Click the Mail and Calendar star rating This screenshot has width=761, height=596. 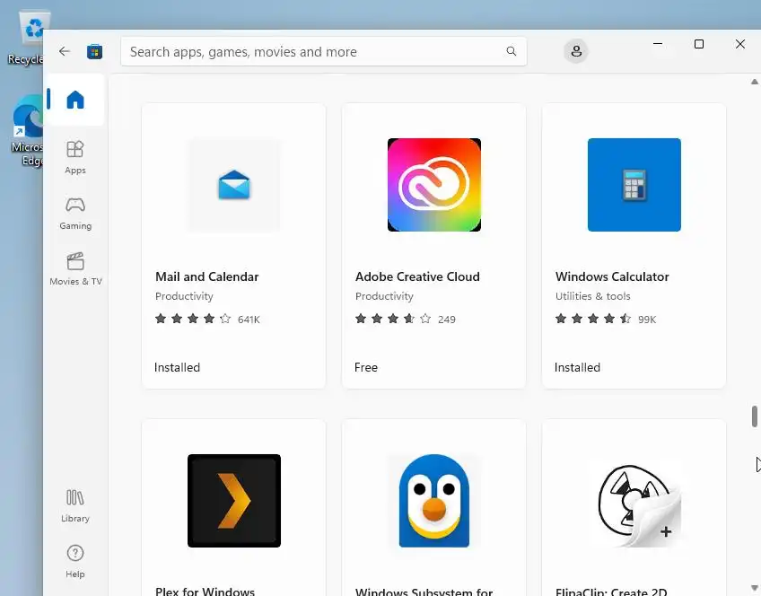point(193,319)
